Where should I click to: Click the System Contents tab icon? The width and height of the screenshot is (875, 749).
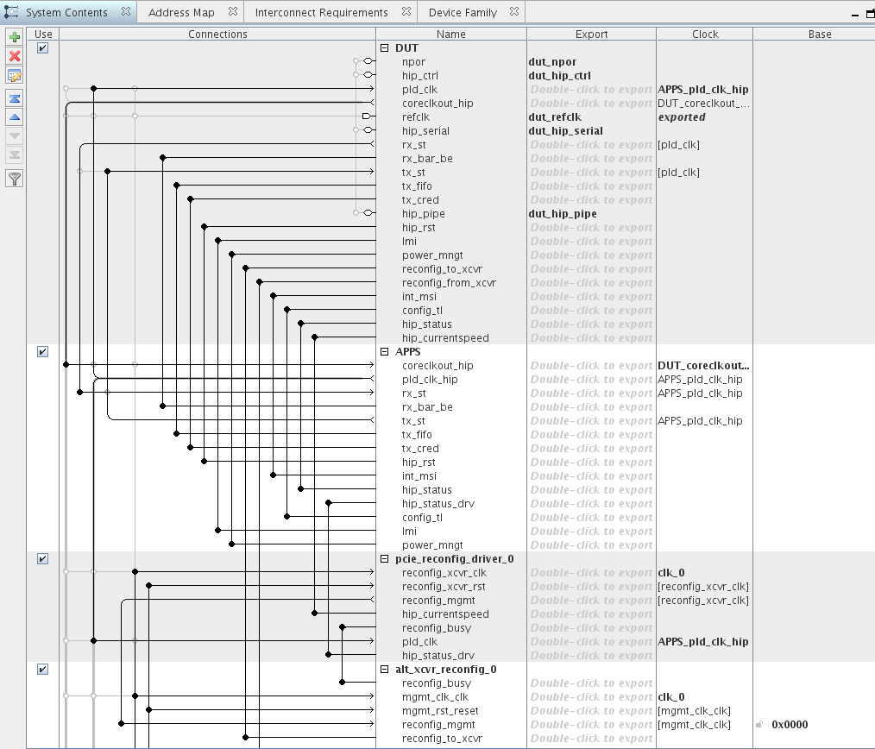[x=11, y=12]
